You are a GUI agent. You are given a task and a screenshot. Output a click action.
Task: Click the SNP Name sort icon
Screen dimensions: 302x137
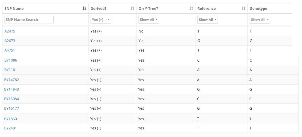84,8
